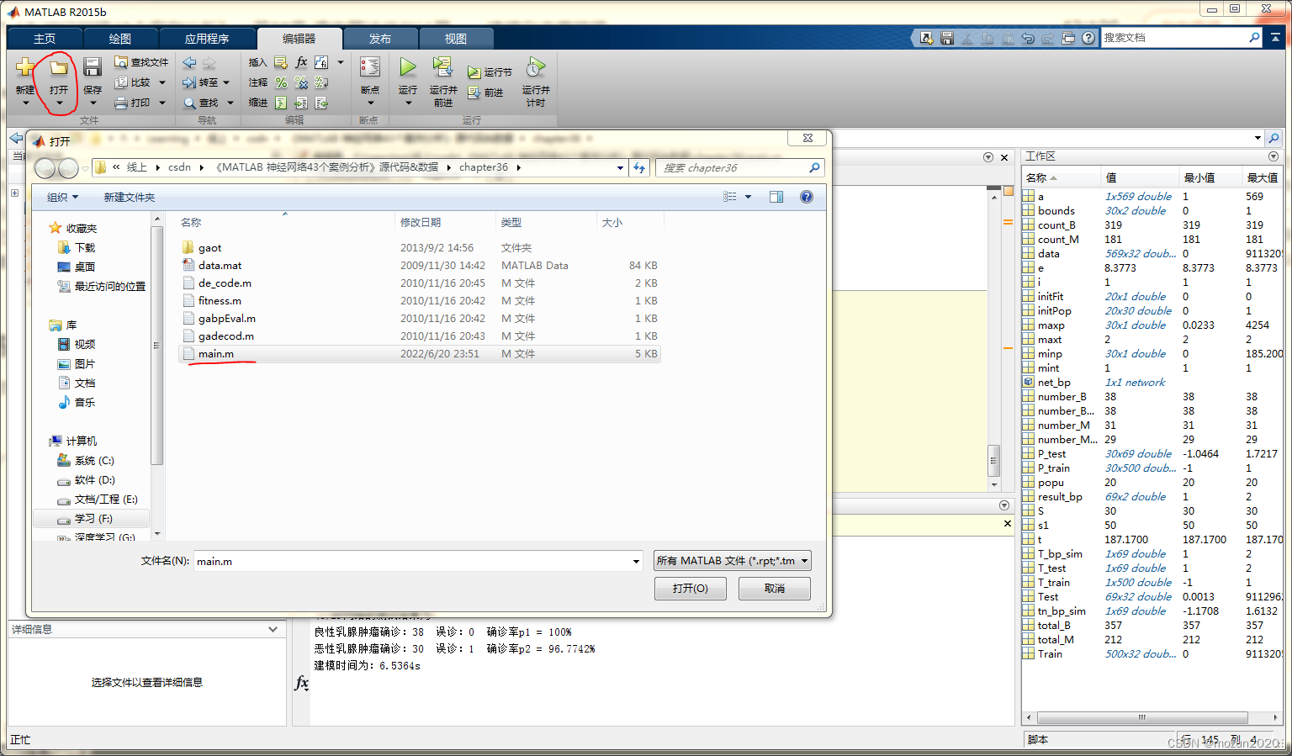Click the Breakpoints (断点) icon

(x=370, y=67)
